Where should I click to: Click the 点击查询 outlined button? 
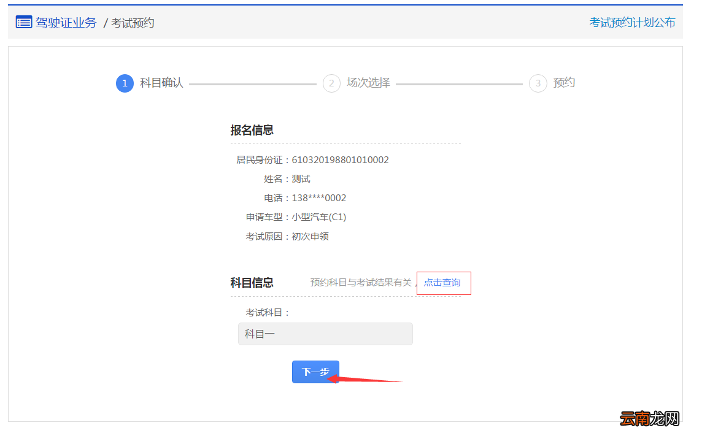[x=444, y=283]
